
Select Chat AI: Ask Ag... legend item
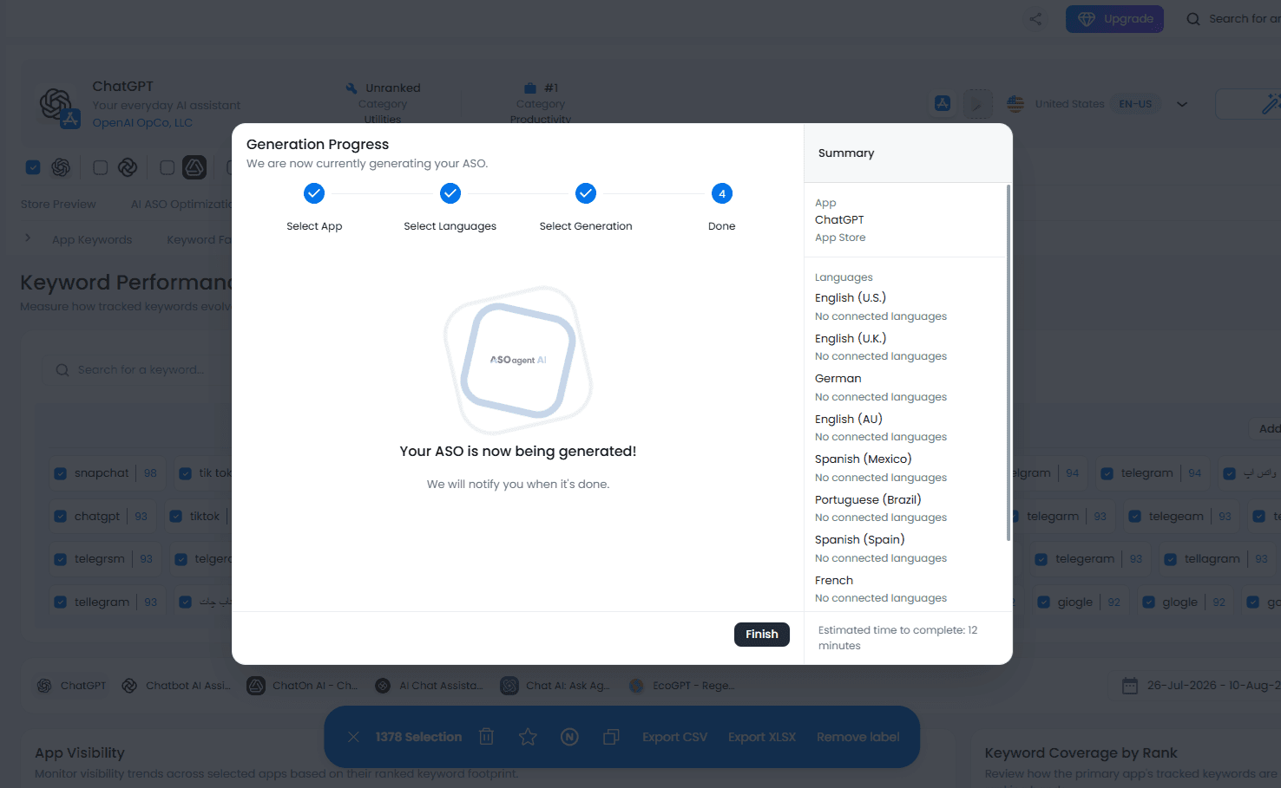[555, 686]
